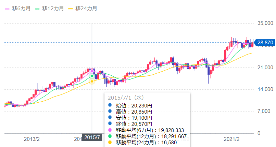
Task: Click the 始値：20,230円 tooltip row
Action: pyautogui.click(x=130, y=106)
